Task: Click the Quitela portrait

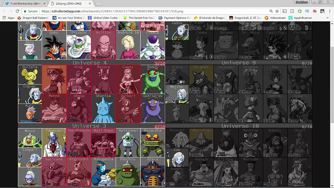Action: 30,74
